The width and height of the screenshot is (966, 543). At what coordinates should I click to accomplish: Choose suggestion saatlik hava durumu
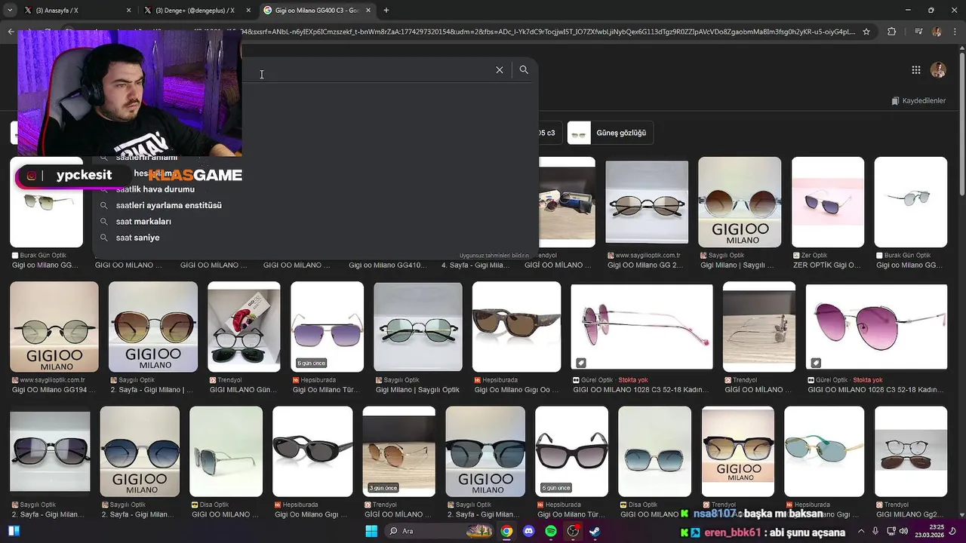click(155, 189)
